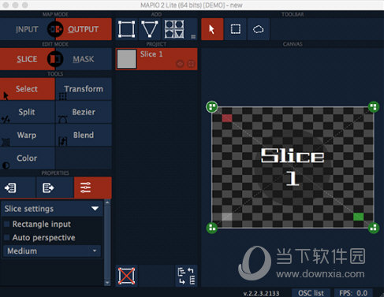Viewport: 384px width, 297px height.
Task: Set edit mode to SLICE
Action: (26, 59)
